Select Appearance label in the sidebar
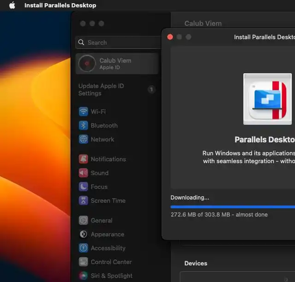Viewport: 295px width, 282px height. point(107,234)
